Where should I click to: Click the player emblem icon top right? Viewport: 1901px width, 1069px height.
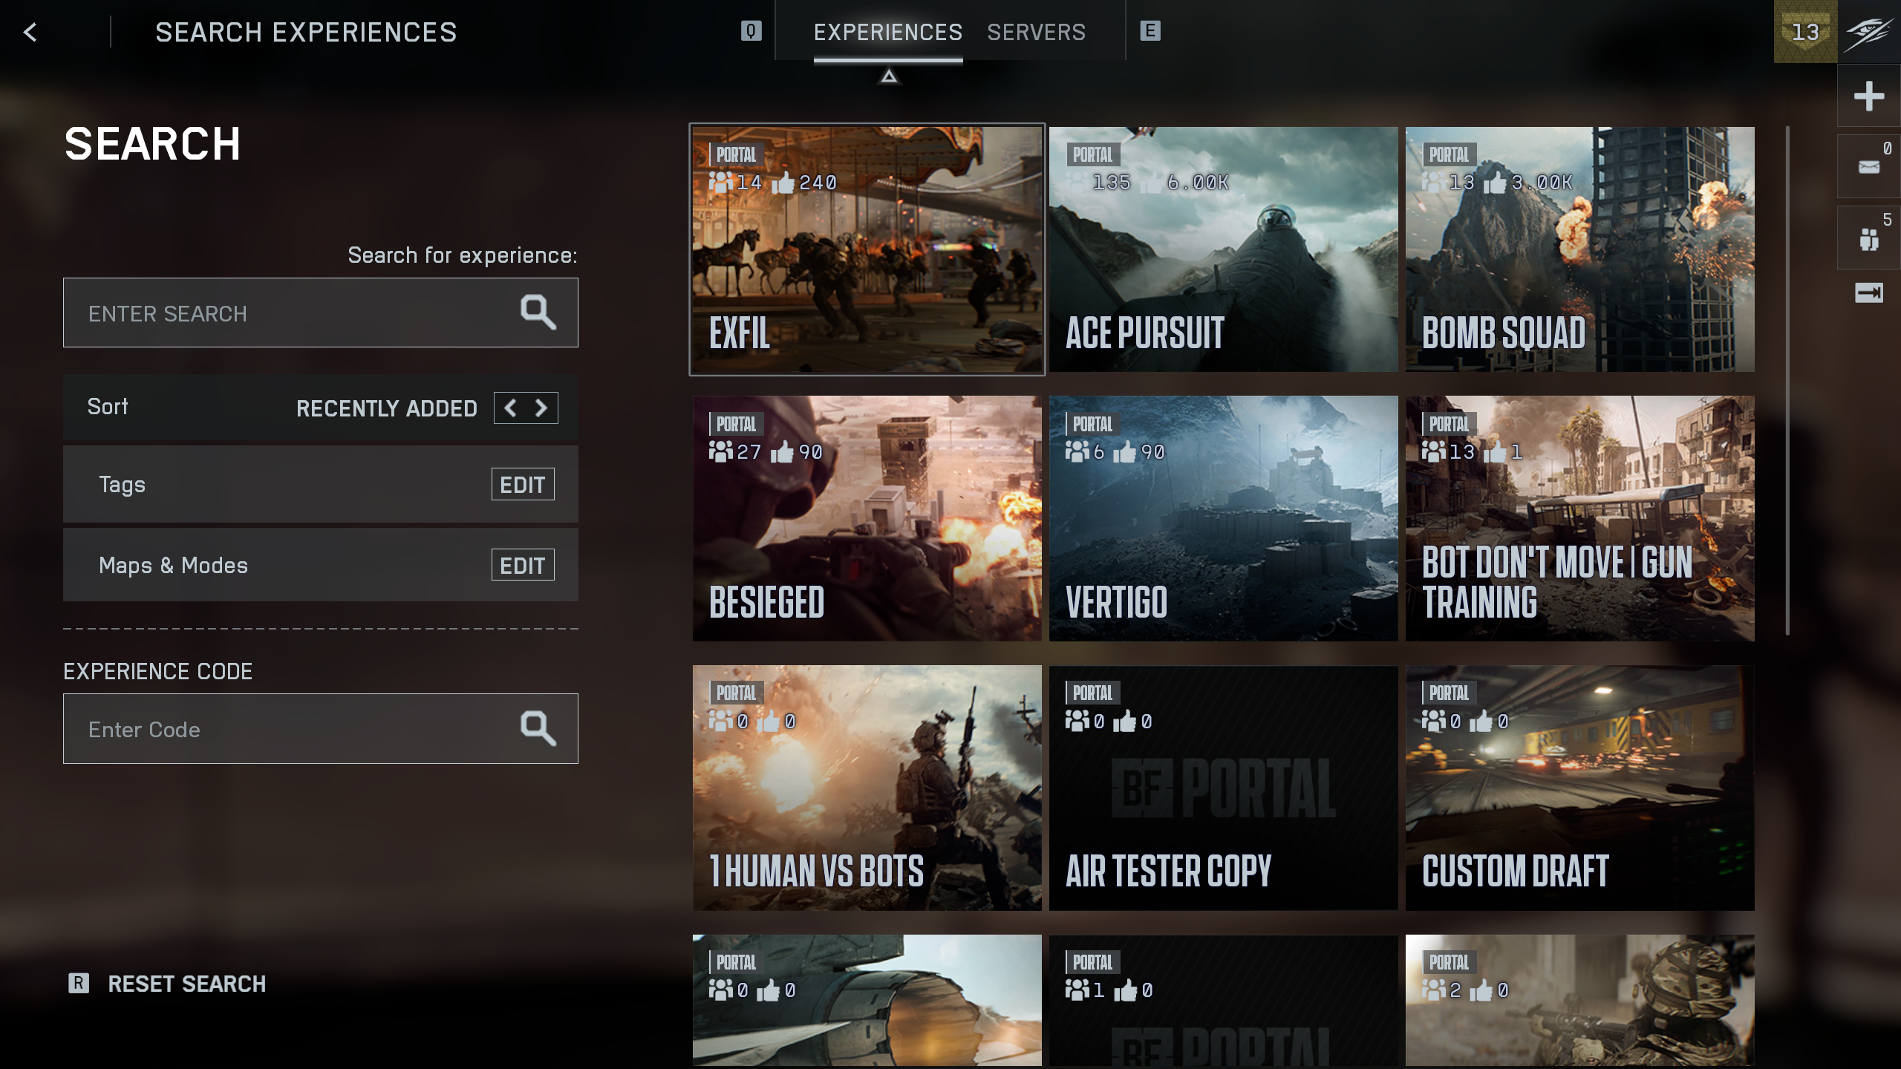pos(1870,32)
